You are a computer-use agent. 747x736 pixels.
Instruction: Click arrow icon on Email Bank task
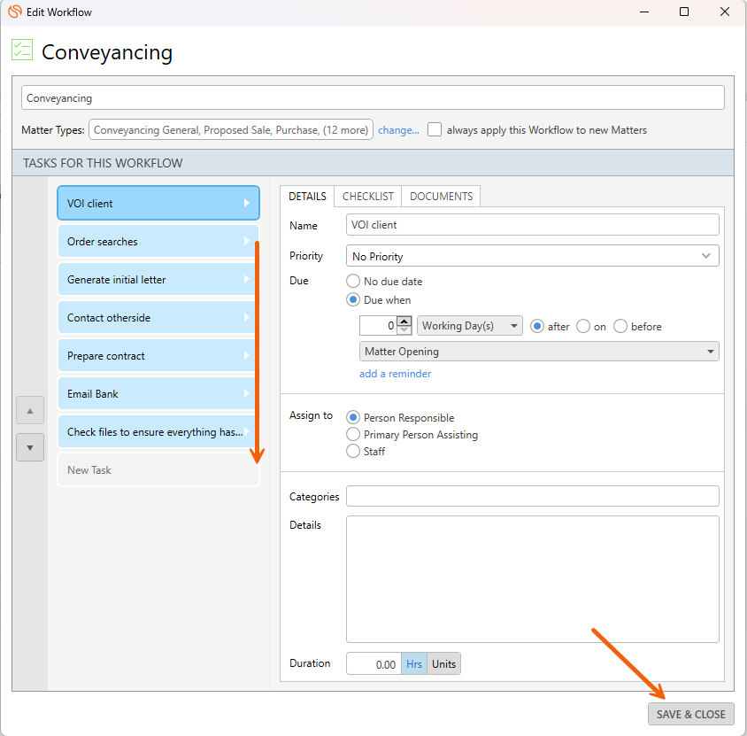(247, 394)
